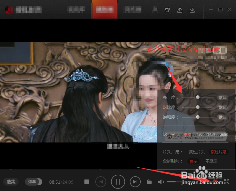Click the upload icon in title bar
Viewport: 236px width, 191px height.
click(180, 10)
